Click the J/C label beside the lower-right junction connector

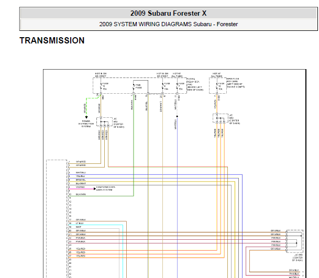[x=298, y=258]
